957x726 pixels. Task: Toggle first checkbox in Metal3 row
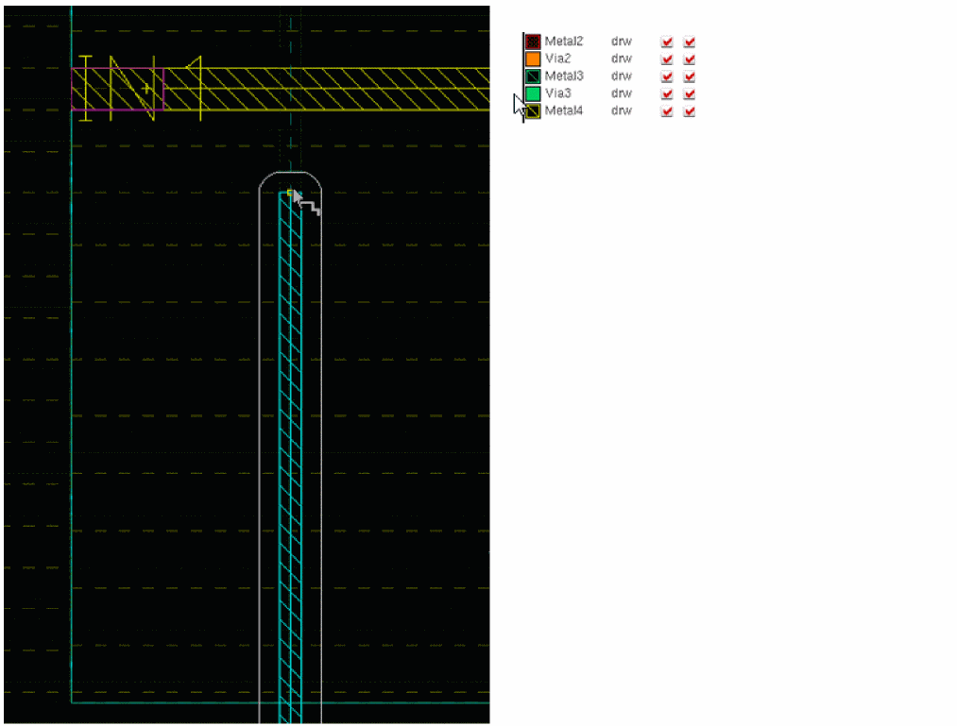(667, 76)
